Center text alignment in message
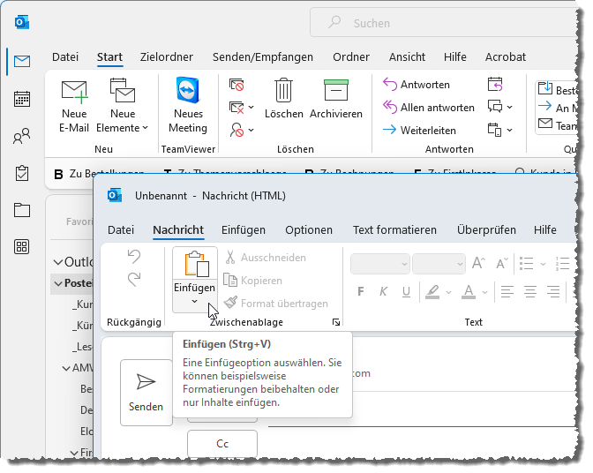593x473 pixels. pyautogui.click(x=530, y=291)
